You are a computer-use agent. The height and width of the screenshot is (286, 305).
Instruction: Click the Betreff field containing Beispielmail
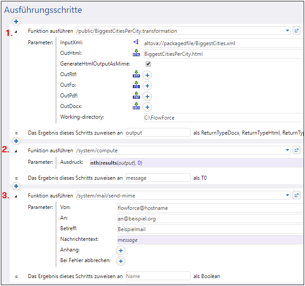[208, 229]
